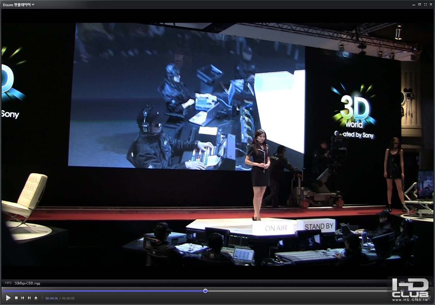435x305 pixels.
Task: Toggle fullscreen mode from the title bar
Action: [425, 5]
